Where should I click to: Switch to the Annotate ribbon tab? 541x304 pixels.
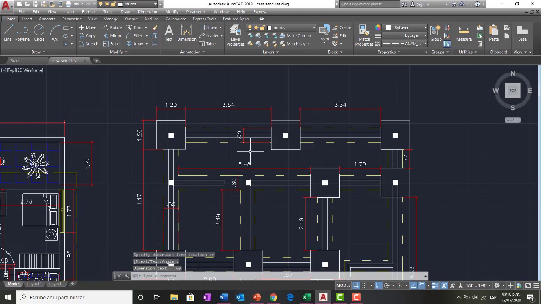[x=47, y=19]
